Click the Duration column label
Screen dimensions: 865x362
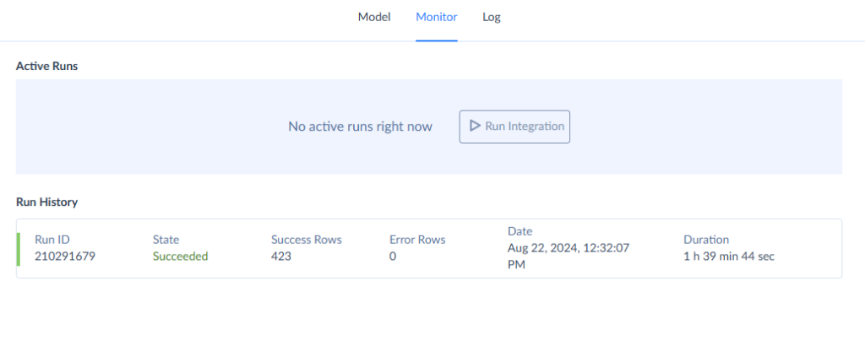706,240
